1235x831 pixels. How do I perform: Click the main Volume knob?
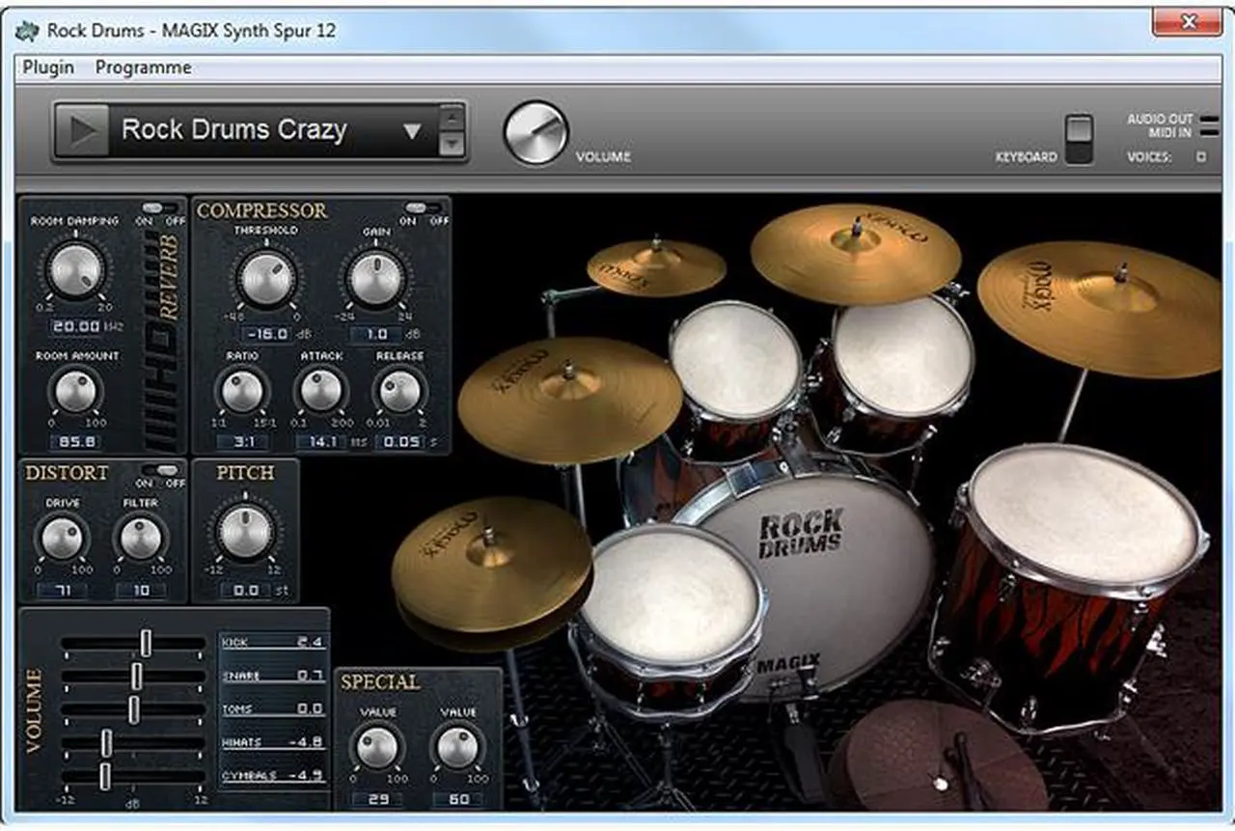pyautogui.click(x=535, y=133)
